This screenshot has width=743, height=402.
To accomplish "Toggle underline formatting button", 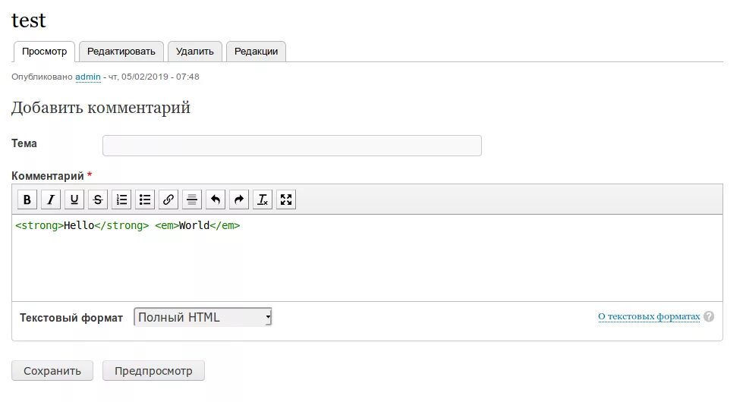I will point(74,199).
